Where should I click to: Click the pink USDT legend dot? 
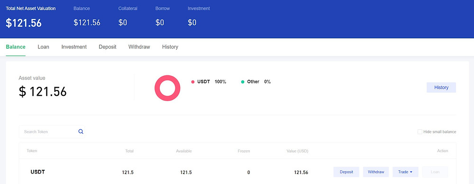(193, 82)
